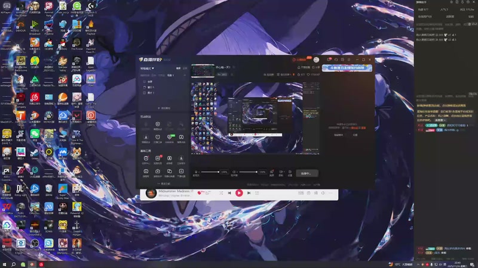Open taskbar search magnifier
The width and height of the screenshot is (478, 268).
point(13,264)
